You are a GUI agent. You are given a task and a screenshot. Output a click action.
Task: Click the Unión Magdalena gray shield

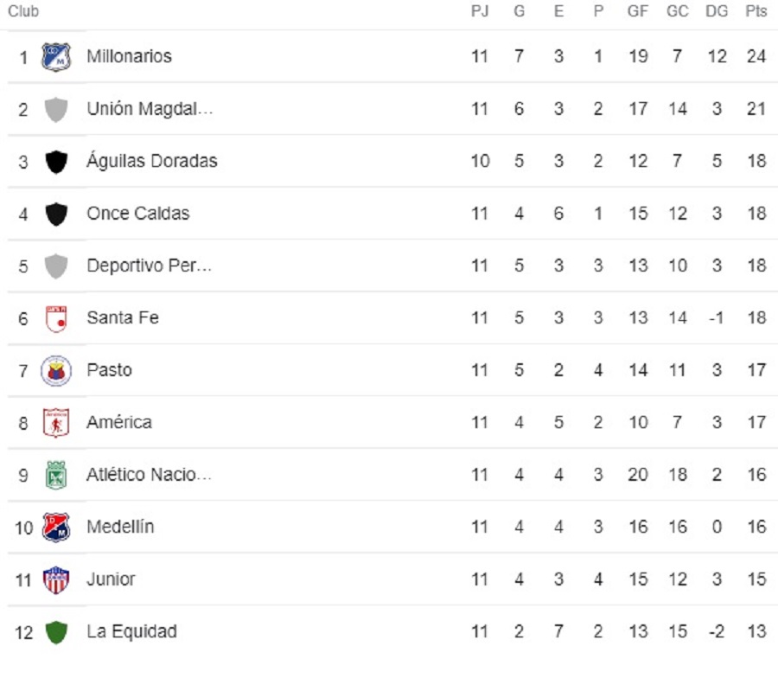(x=56, y=109)
